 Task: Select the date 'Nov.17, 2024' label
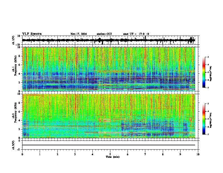tap(79, 34)
